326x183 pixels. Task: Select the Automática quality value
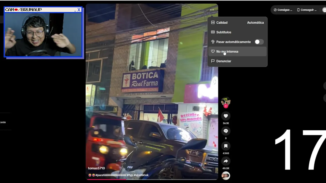coord(255,23)
